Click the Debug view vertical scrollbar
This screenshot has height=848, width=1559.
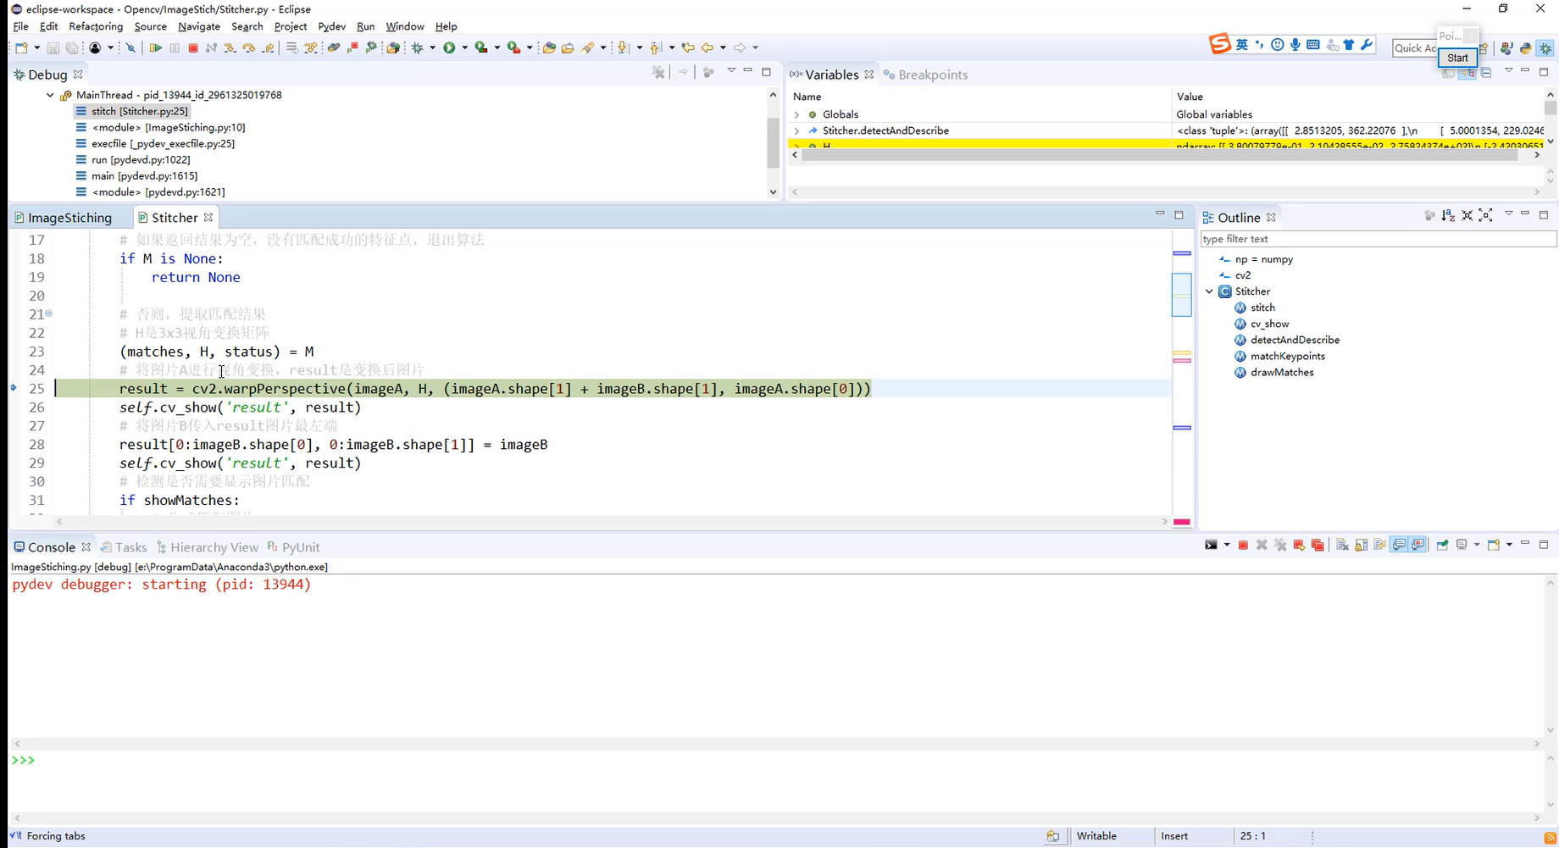773,143
